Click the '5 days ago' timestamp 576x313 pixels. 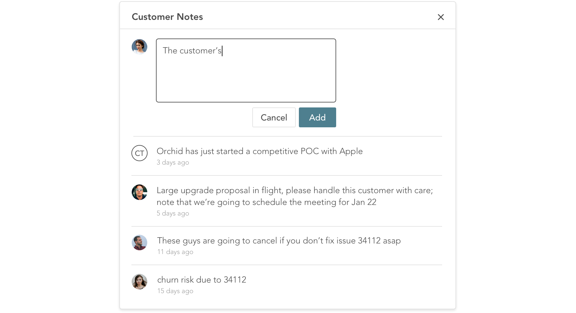point(173,213)
